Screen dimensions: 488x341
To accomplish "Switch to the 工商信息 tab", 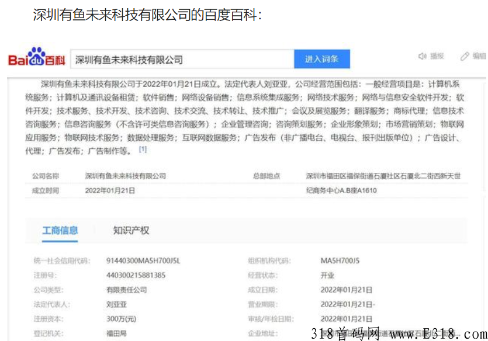I will (60, 230).
